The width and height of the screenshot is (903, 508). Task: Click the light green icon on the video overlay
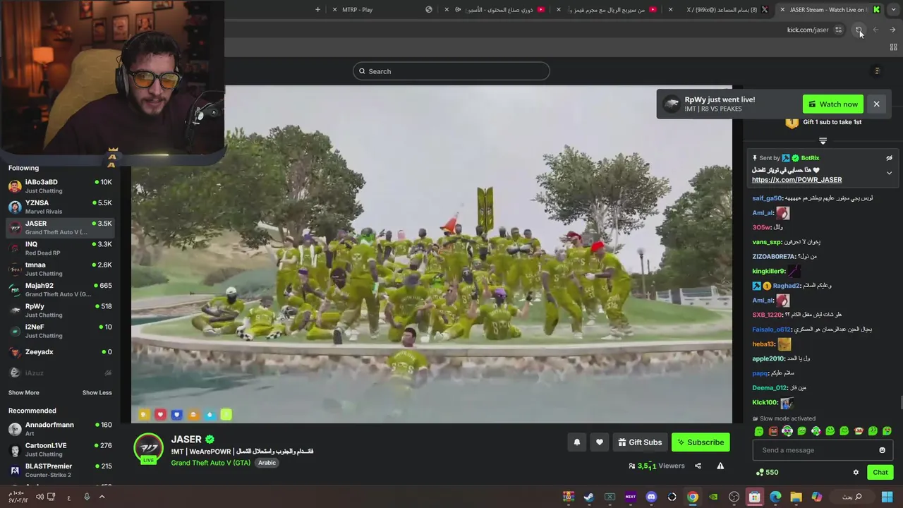pyautogui.click(x=226, y=415)
